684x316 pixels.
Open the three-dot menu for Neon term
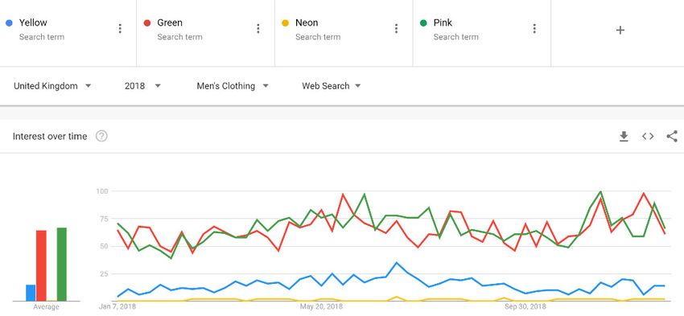pyautogui.click(x=396, y=29)
